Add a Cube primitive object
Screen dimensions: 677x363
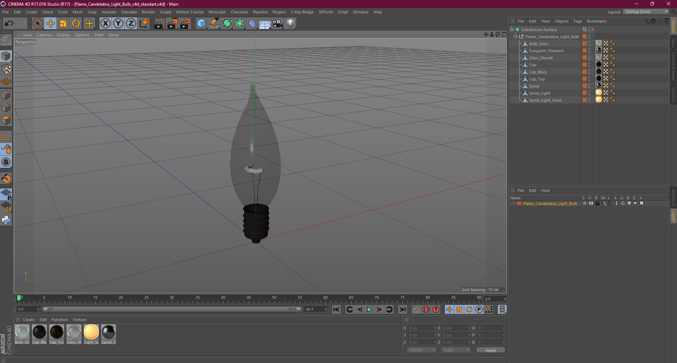click(201, 24)
